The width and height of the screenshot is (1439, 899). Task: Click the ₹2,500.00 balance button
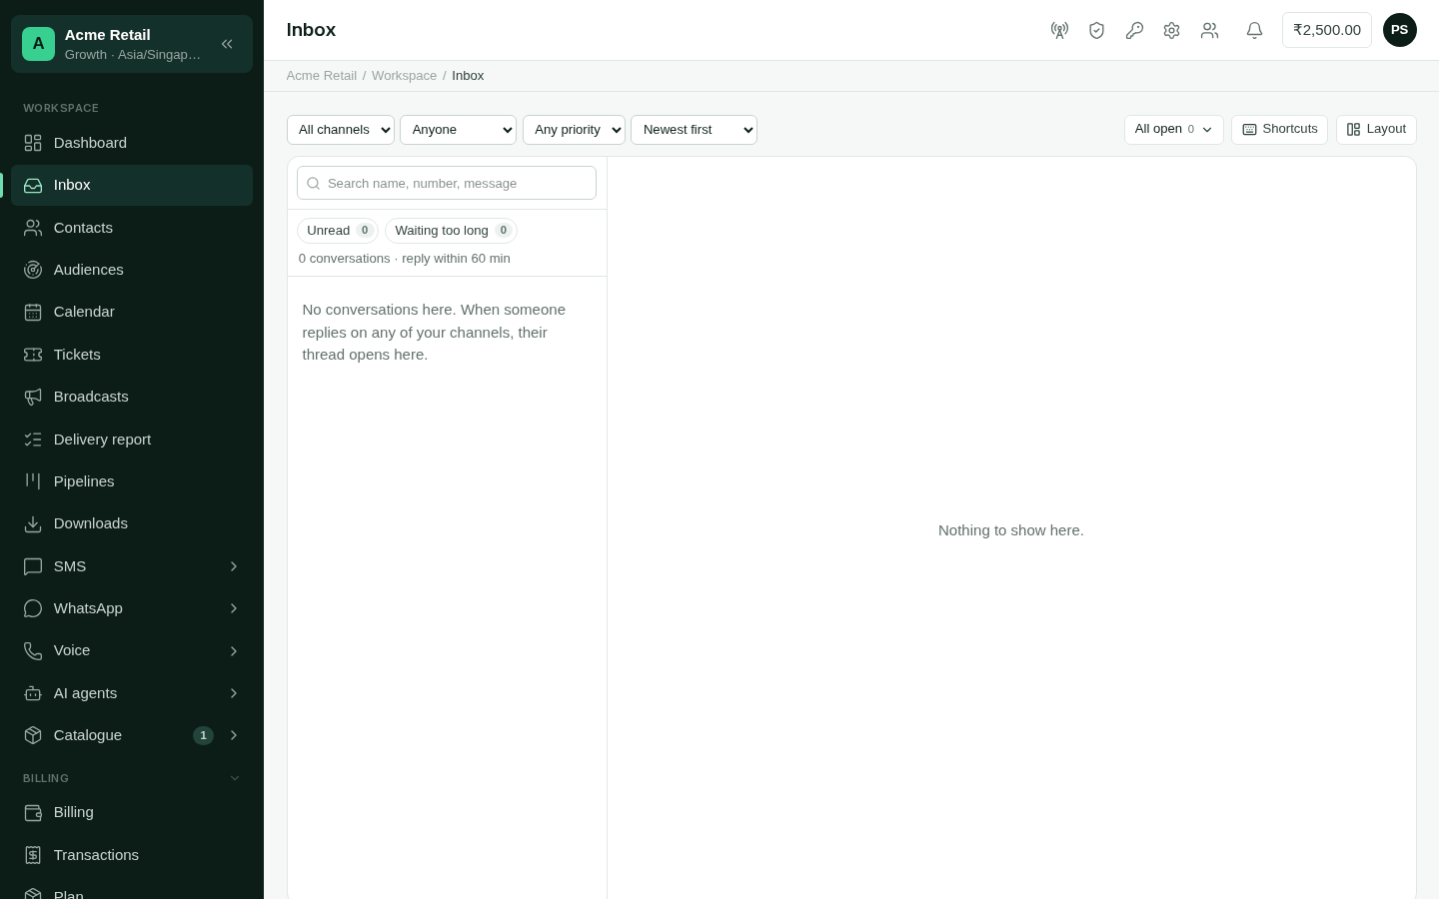[1327, 30]
